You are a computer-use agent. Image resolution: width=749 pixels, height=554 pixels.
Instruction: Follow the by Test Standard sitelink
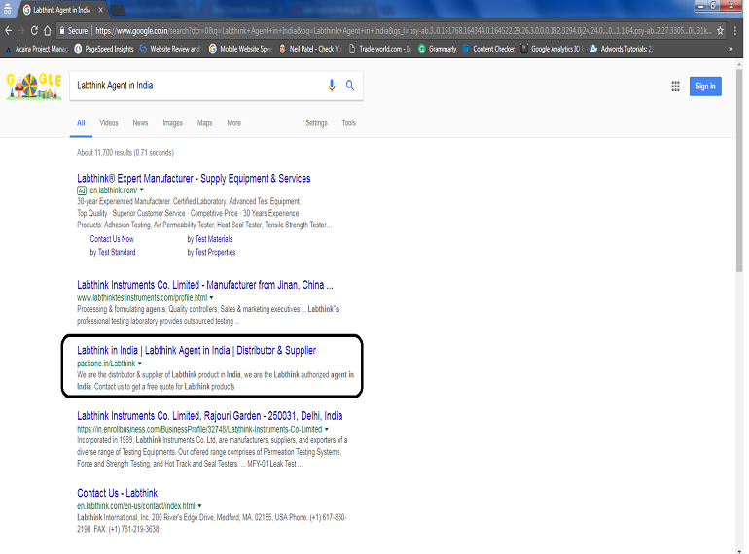113,252
